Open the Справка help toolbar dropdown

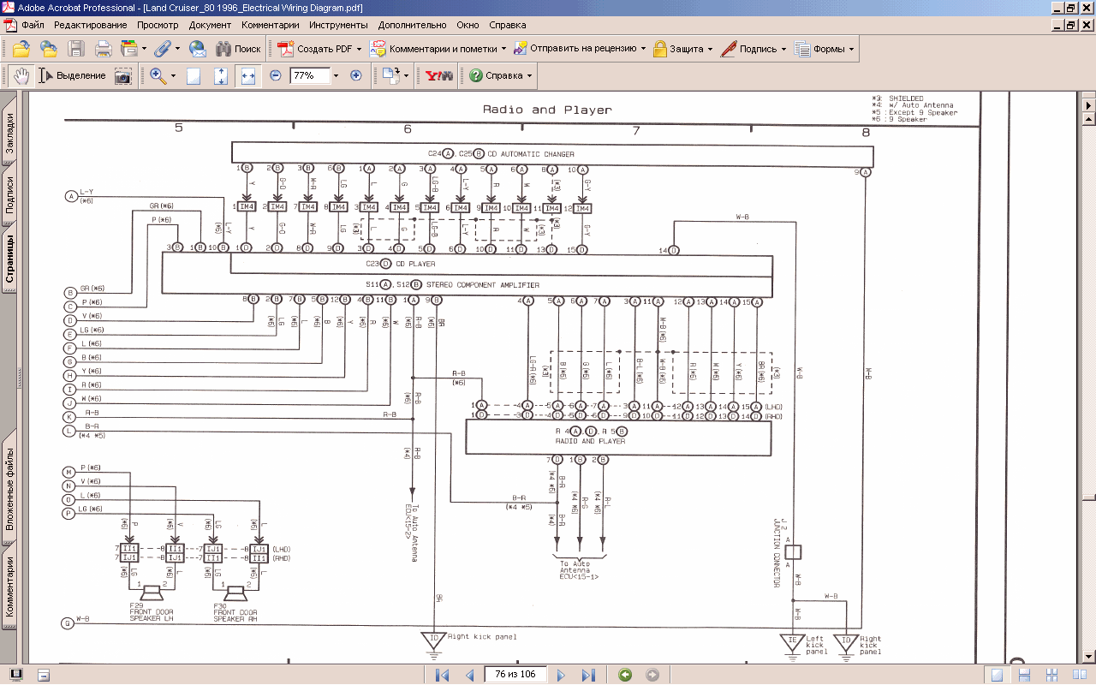click(x=501, y=75)
